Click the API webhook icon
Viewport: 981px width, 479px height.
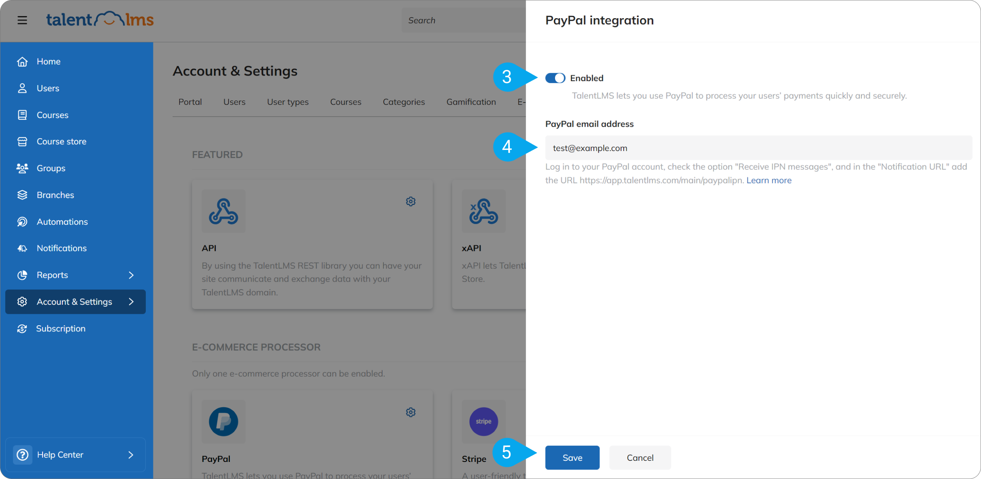click(x=224, y=211)
